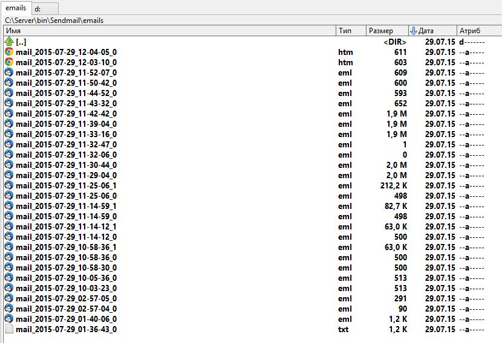This screenshot has height=343, width=502.
Task: Sort by Размер column header
Action: (387, 30)
